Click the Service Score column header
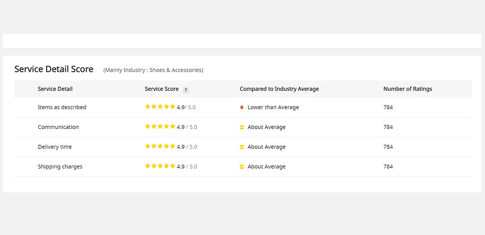The width and height of the screenshot is (485, 235). 162,89
